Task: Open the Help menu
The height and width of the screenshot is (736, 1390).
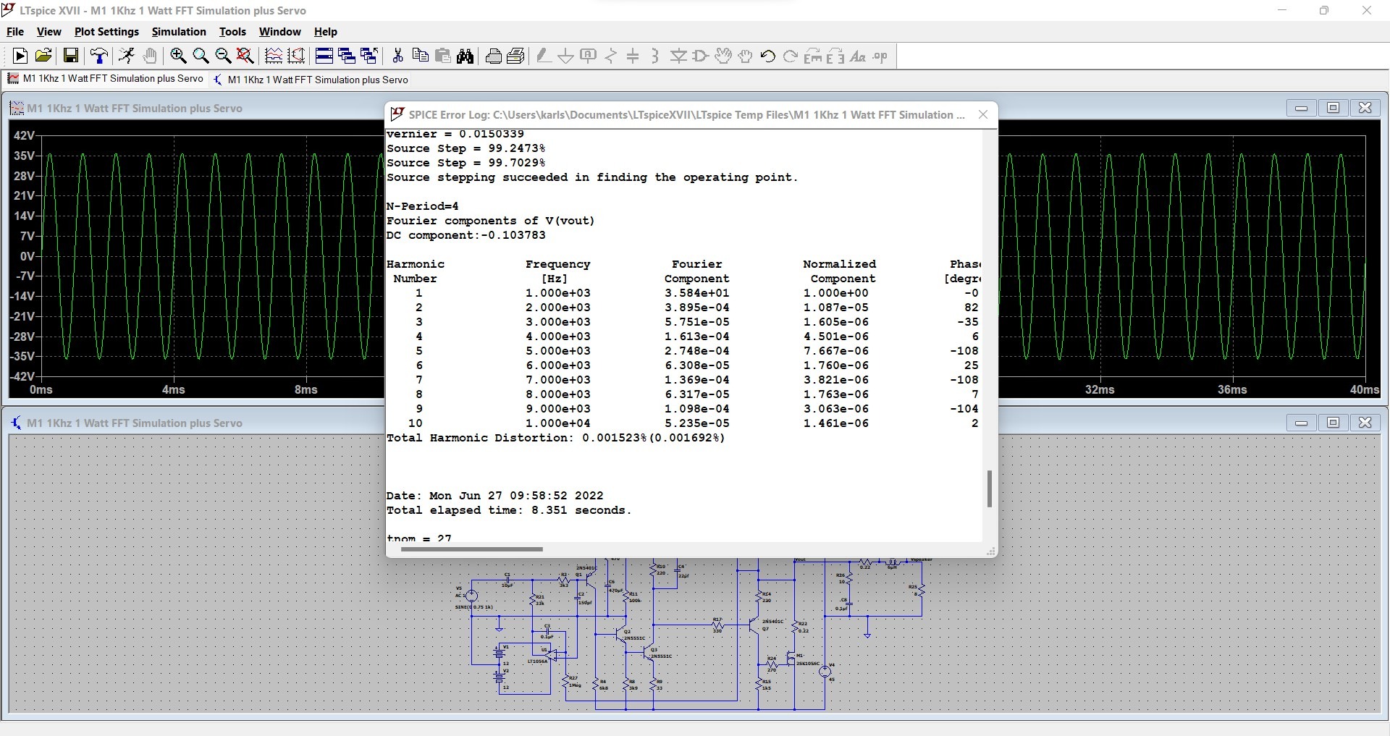Action: click(x=326, y=32)
